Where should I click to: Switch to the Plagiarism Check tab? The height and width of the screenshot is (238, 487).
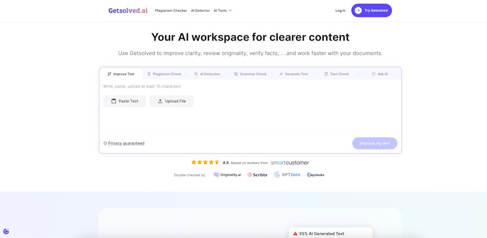[x=164, y=74]
